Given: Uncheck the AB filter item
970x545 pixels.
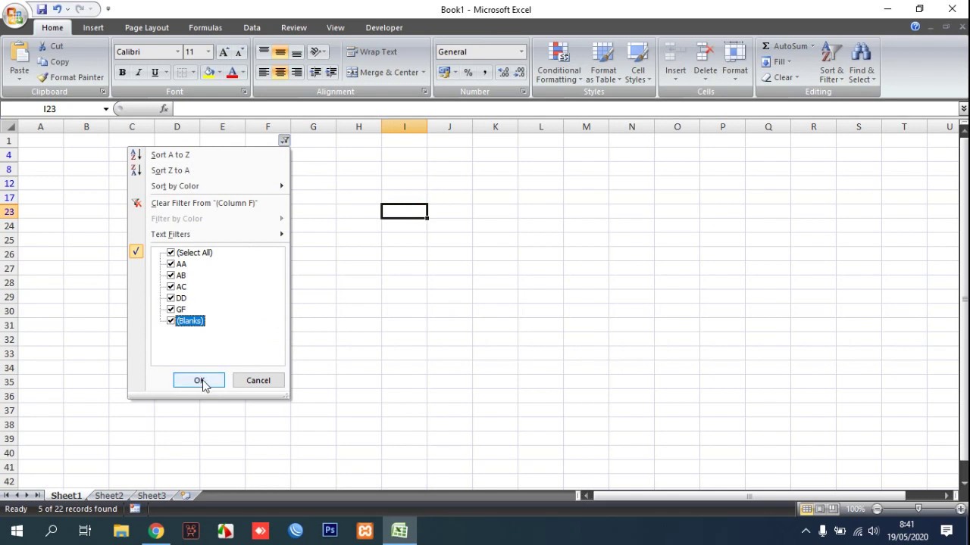Looking at the screenshot, I should (171, 276).
